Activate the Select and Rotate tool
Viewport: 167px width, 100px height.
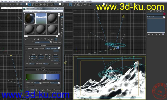point(48,5)
